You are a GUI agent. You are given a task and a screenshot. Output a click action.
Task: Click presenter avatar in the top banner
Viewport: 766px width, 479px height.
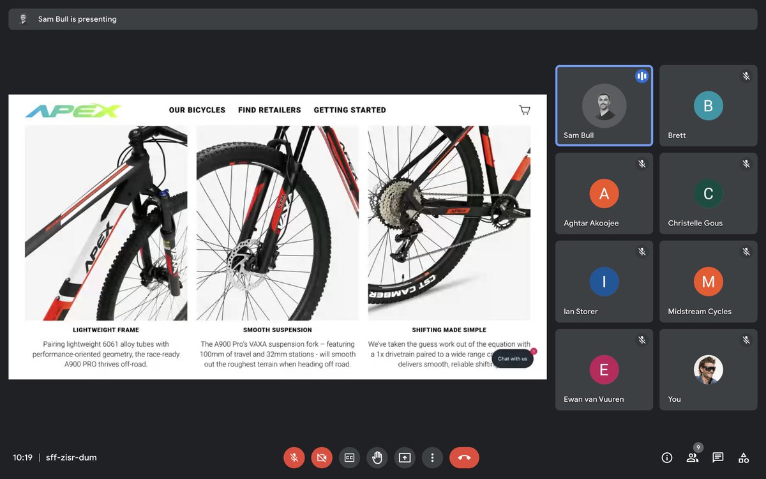(24, 19)
